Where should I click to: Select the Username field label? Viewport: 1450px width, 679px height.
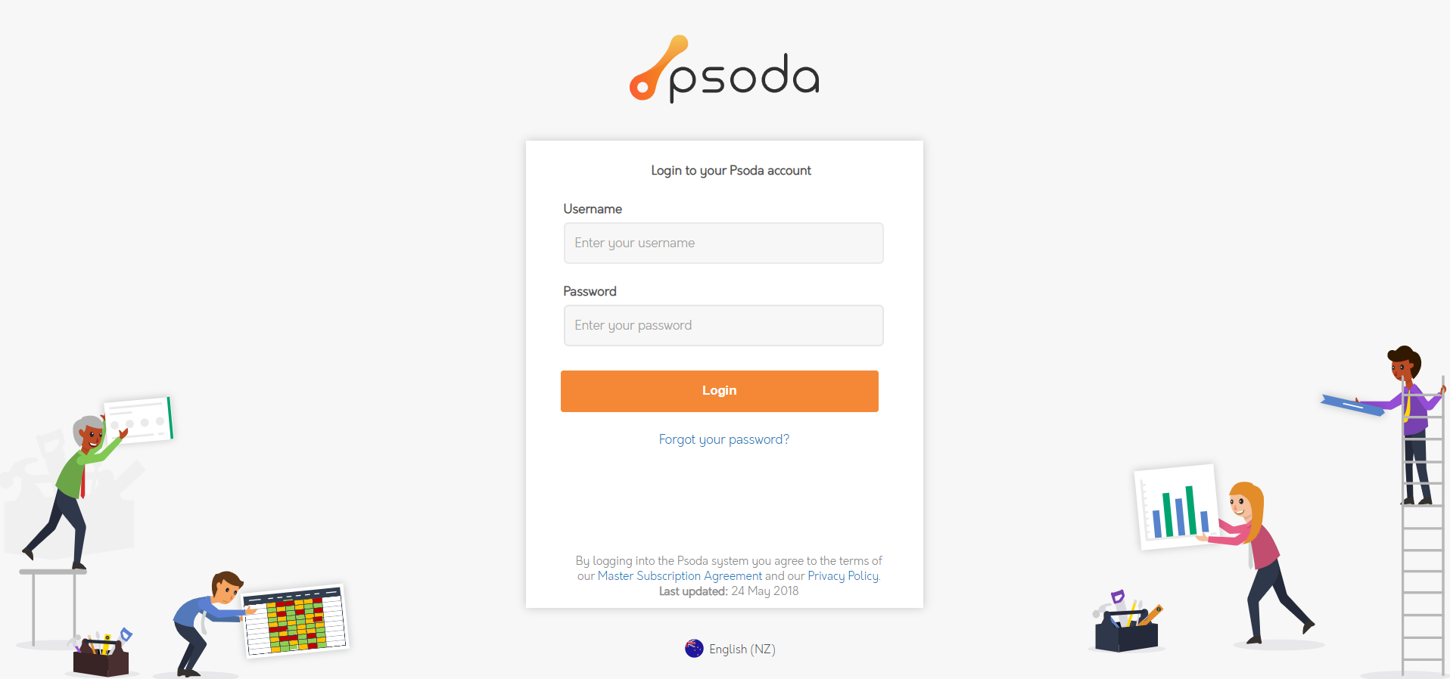593,209
